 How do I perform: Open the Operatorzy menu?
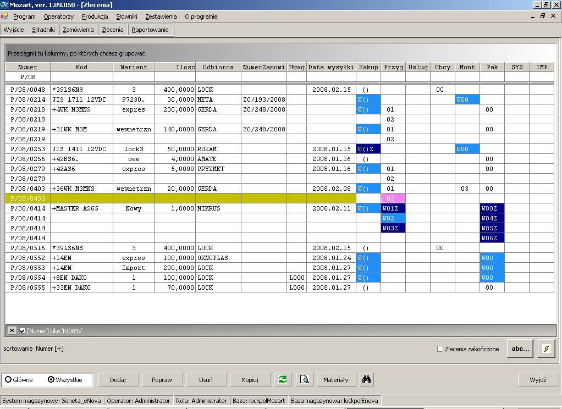tap(59, 16)
